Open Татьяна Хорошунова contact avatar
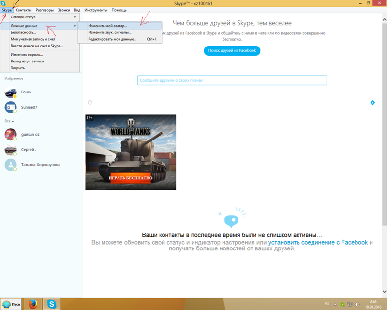Image resolution: width=387 pixels, height=310 pixels. click(11, 165)
